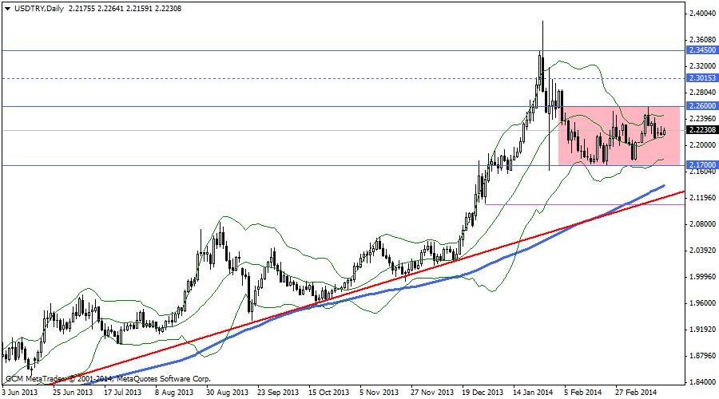Click the 17 Jul 2013 date label
719x399 pixels.
[x=122, y=393]
